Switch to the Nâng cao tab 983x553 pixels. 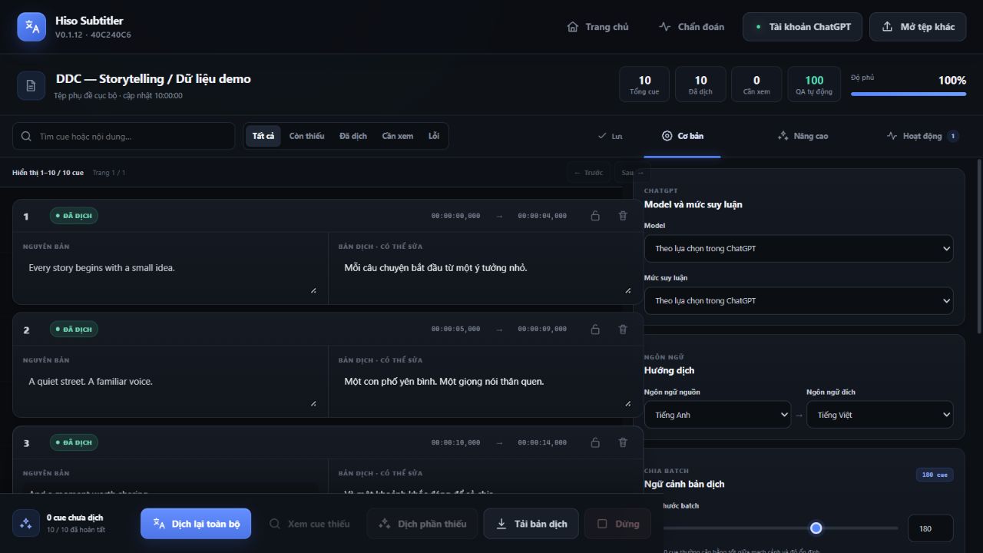coord(803,136)
